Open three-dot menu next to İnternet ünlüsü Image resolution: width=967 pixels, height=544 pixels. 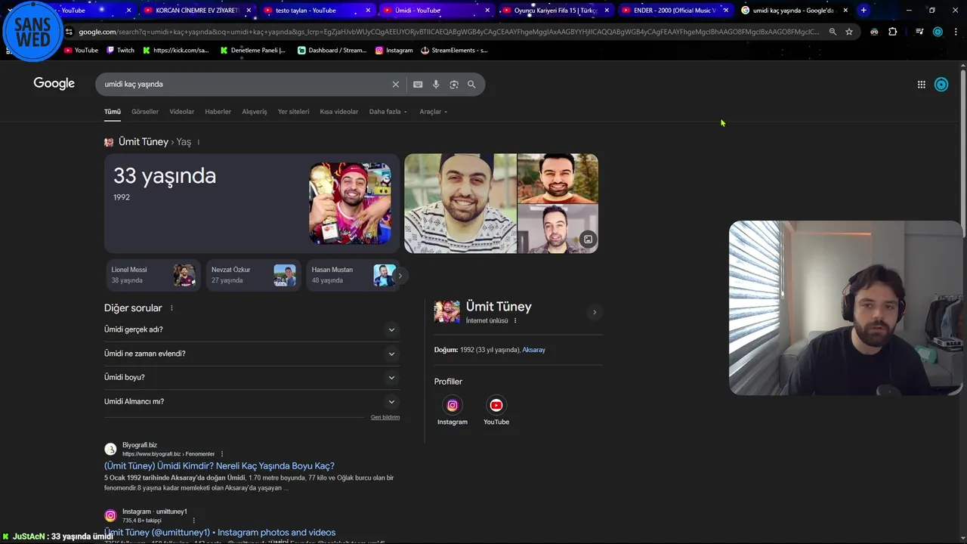(x=515, y=321)
